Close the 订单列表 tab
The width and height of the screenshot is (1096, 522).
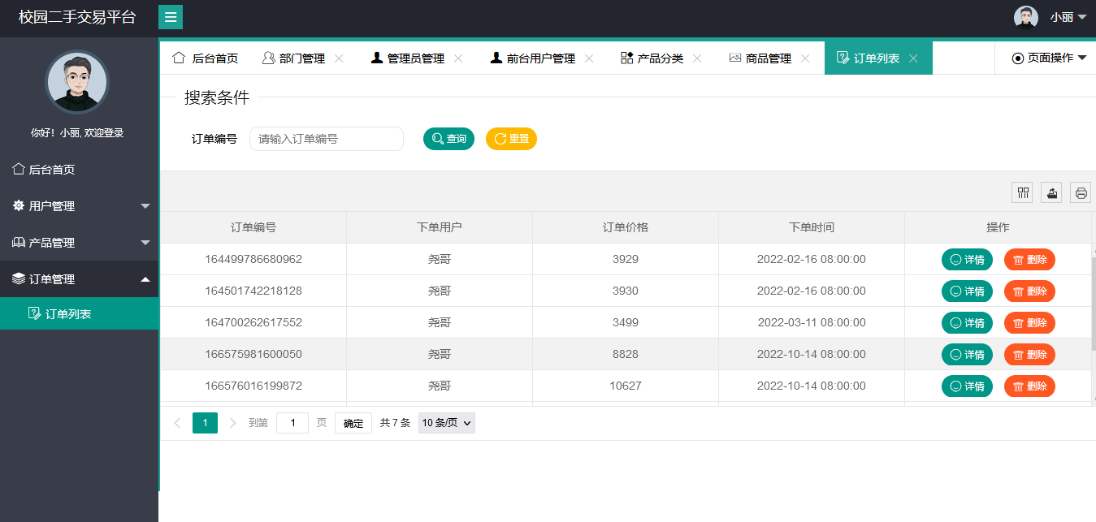click(913, 58)
